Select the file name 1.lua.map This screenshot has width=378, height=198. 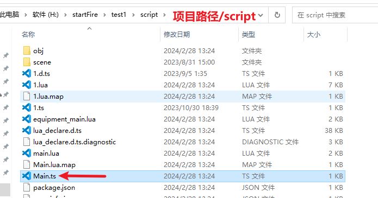tap(48, 97)
